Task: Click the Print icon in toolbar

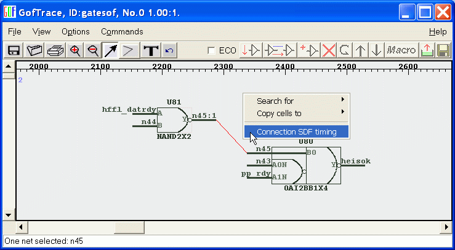Action: tap(55, 50)
